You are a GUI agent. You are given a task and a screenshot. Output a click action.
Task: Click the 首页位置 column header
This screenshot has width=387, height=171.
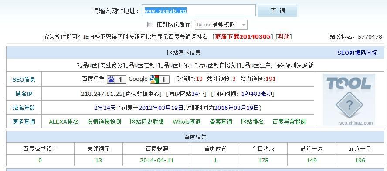click(x=215, y=148)
